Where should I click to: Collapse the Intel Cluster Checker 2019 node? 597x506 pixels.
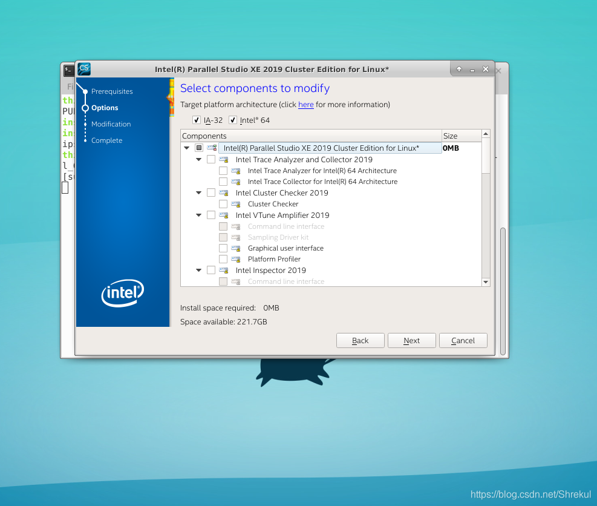[x=199, y=193]
